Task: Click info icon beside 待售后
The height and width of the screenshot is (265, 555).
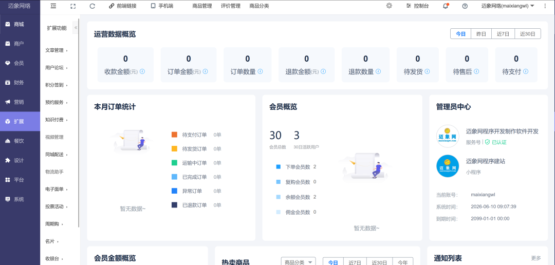Action: point(476,71)
